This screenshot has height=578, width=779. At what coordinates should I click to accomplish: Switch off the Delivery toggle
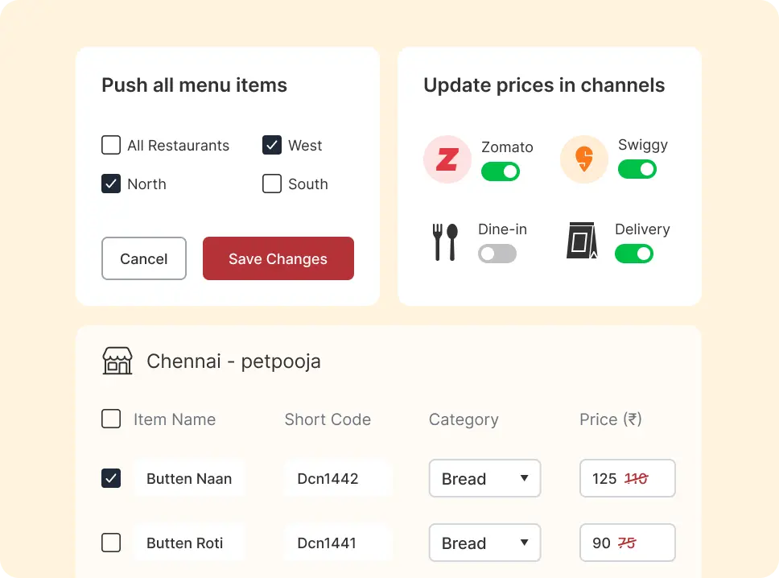point(634,254)
